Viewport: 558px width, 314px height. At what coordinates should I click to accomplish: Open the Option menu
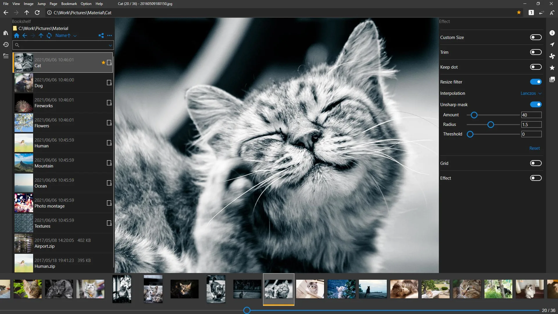point(86,4)
